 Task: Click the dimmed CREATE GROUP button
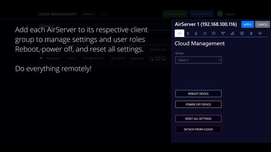[202, 14]
